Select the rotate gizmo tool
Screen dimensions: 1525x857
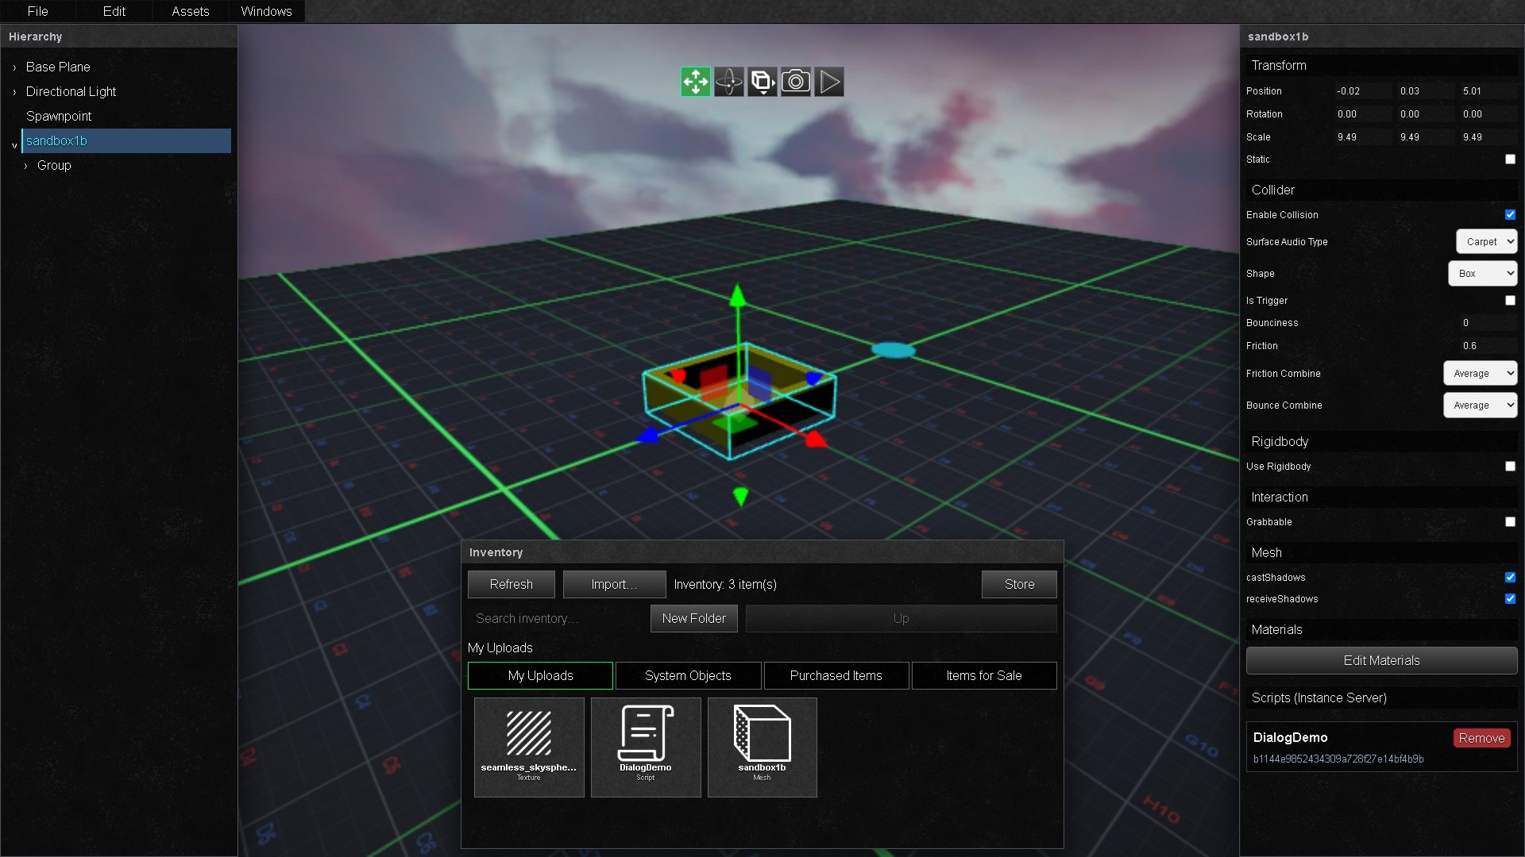(x=729, y=82)
